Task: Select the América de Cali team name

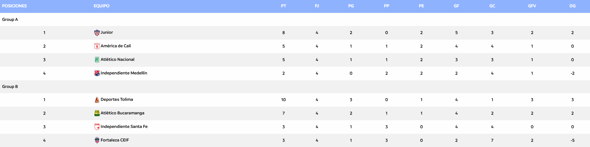Action: (x=116, y=46)
